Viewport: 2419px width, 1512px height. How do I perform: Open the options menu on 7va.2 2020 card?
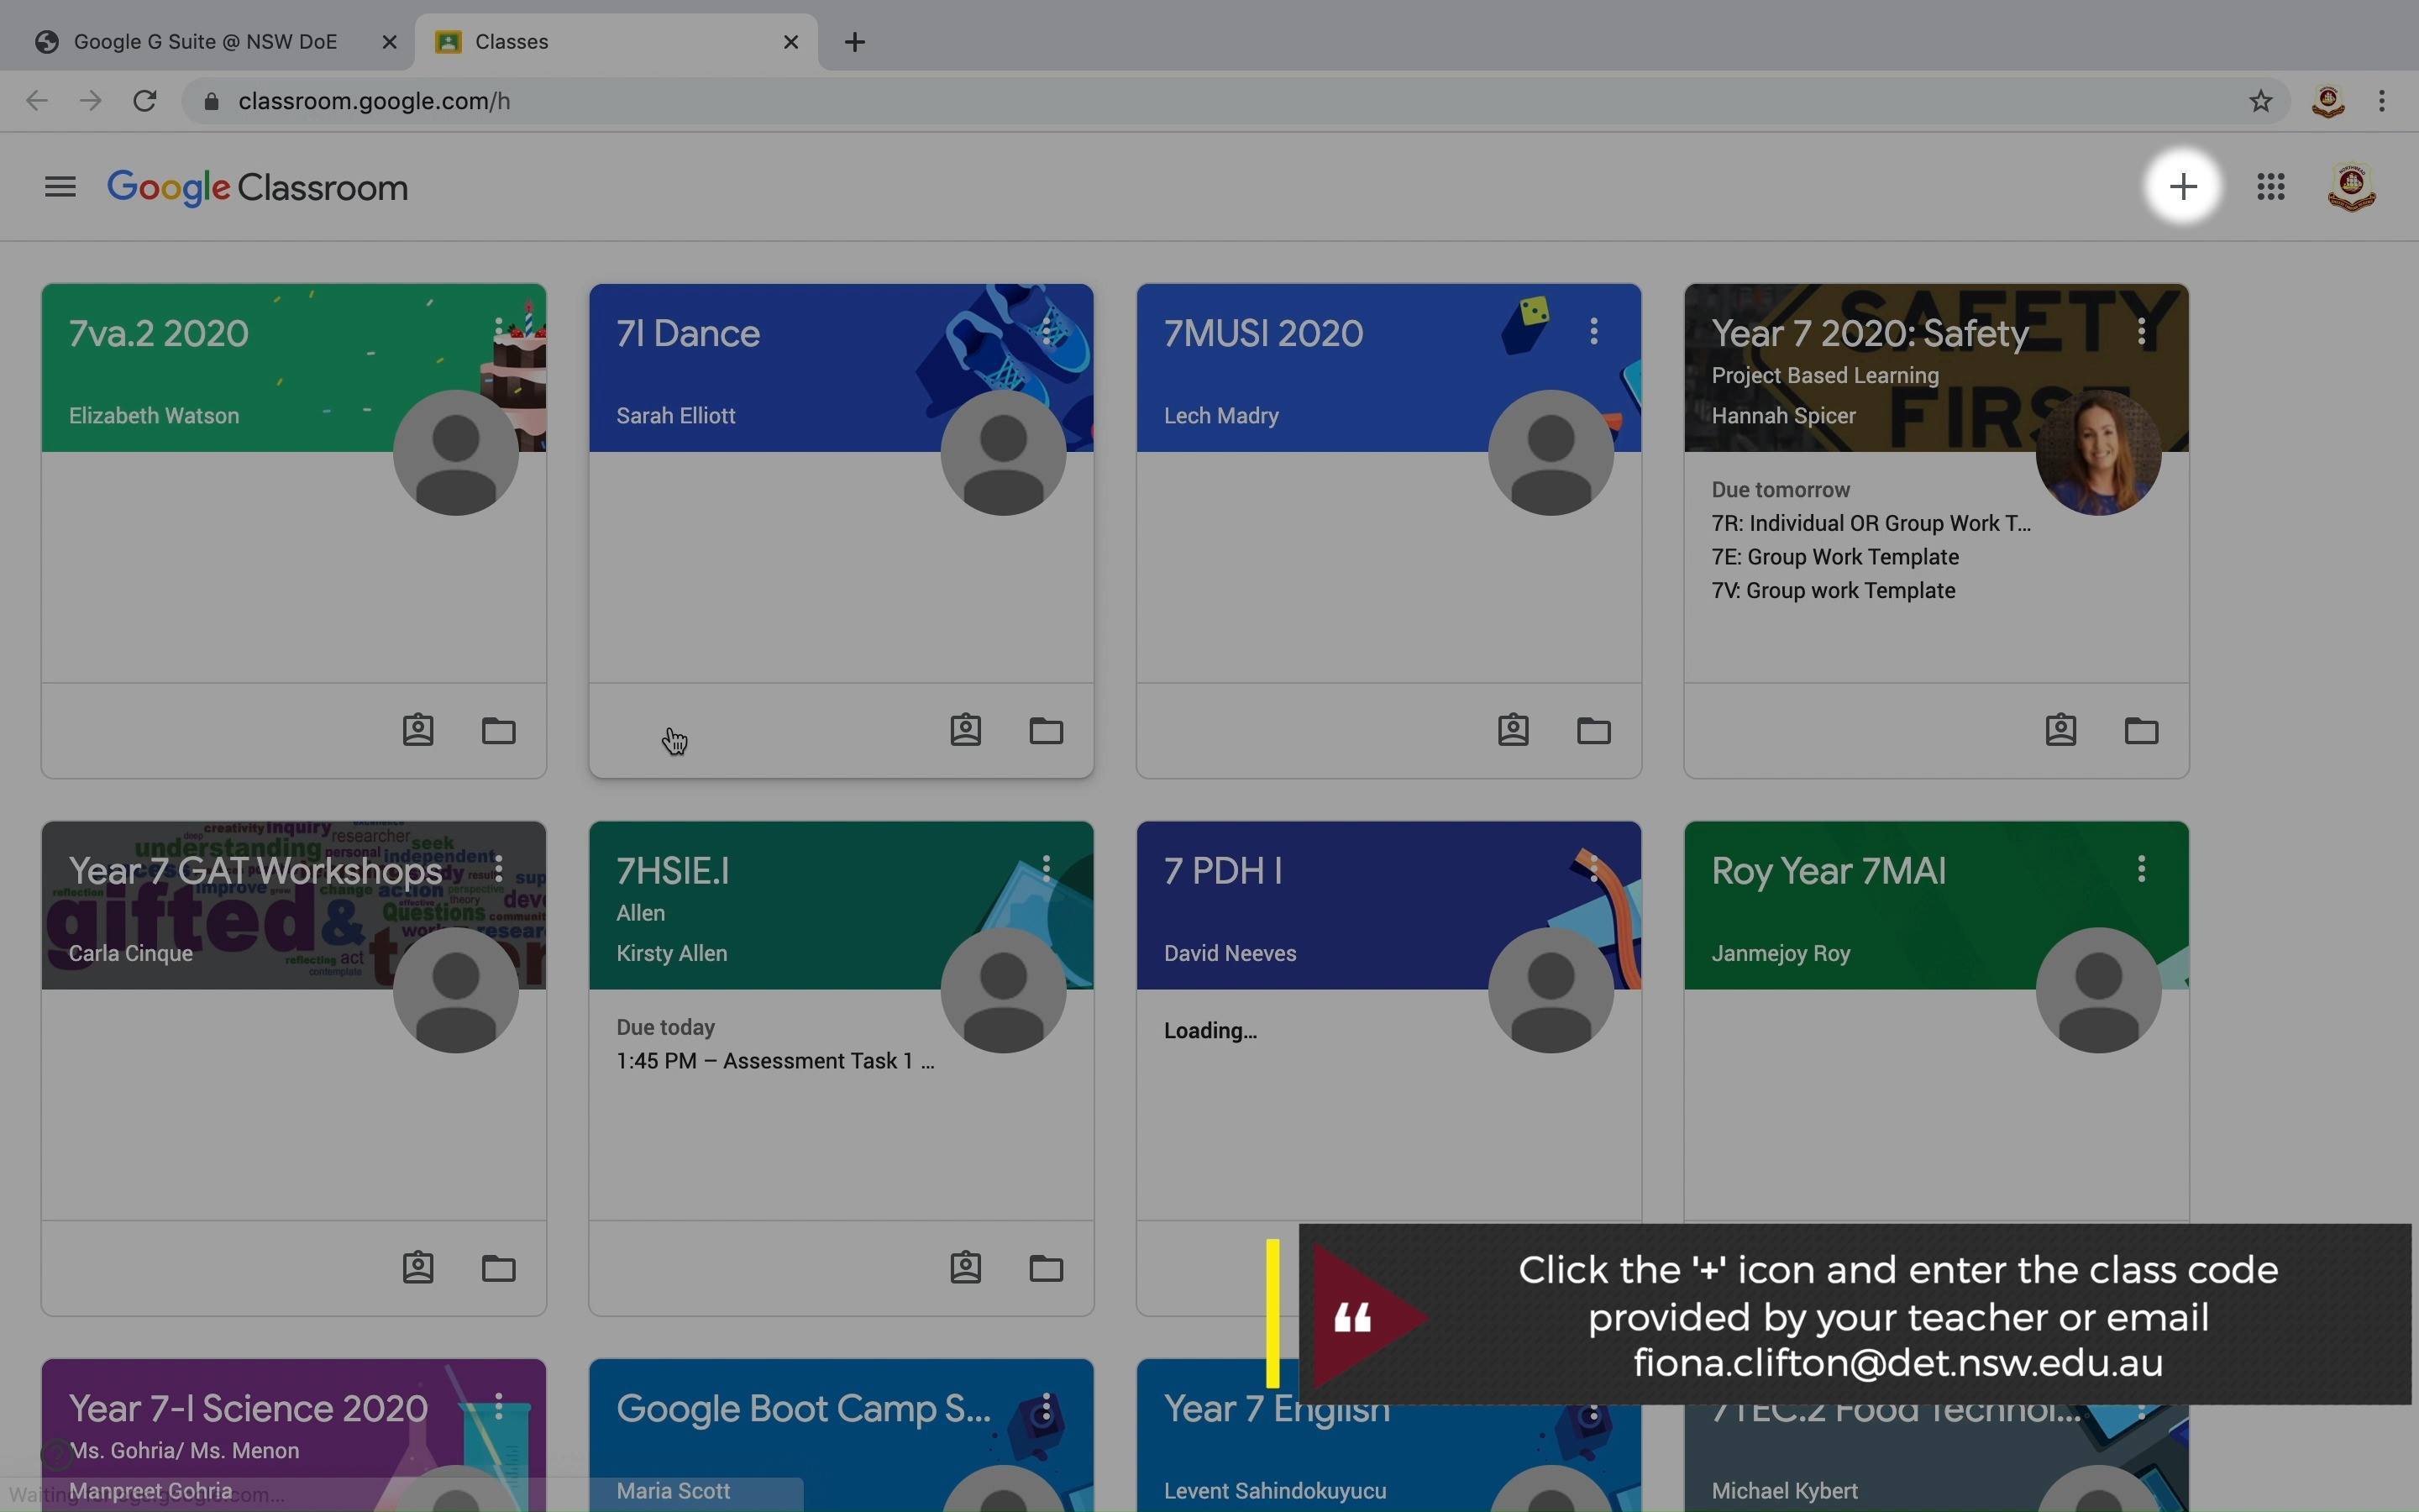[x=499, y=331]
